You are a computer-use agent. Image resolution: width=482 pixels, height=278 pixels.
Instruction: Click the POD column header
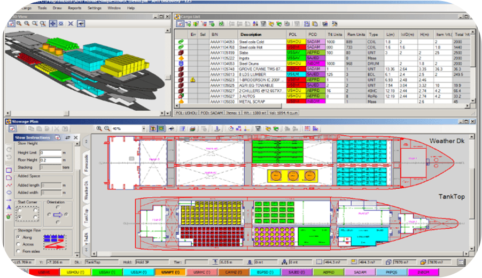[313, 34]
